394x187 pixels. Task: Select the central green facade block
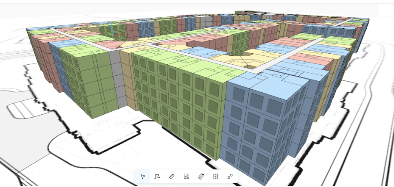[179, 102]
